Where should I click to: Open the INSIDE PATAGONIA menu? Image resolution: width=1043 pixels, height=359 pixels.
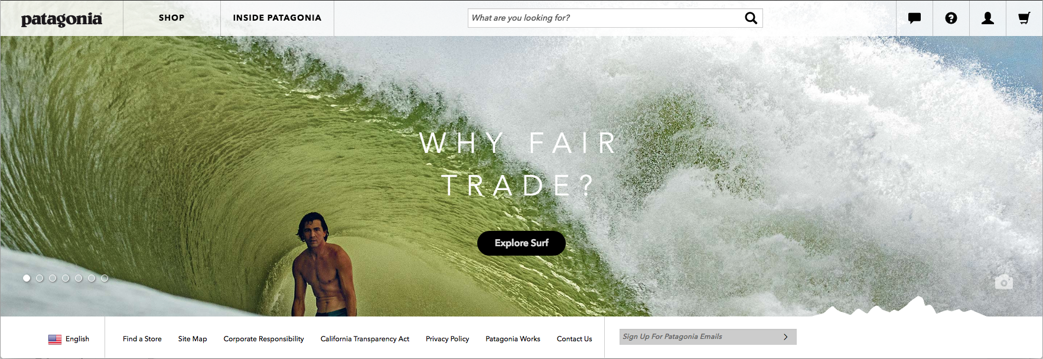[x=277, y=18]
